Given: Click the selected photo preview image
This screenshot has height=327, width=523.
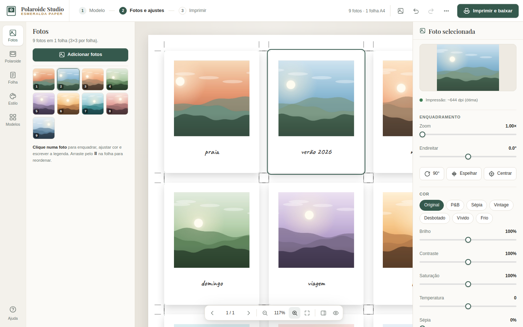Looking at the screenshot, I should tap(468, 68).
